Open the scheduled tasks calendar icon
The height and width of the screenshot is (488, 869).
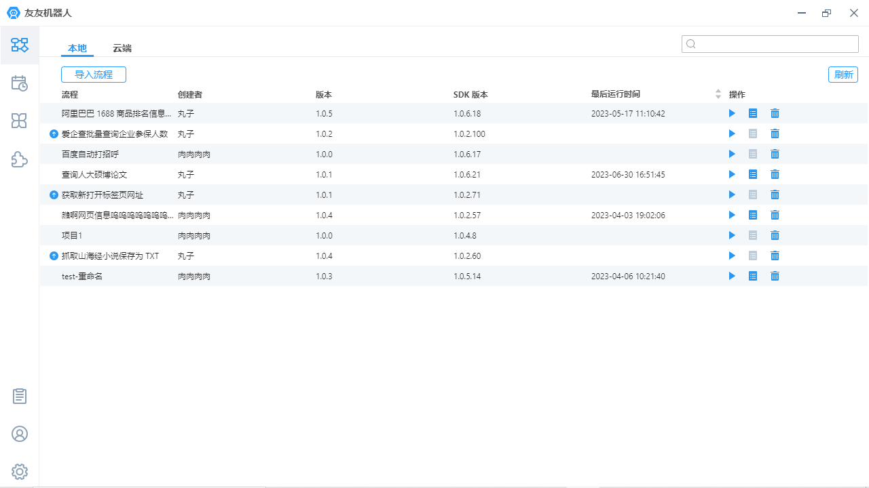tap(20, 83)
